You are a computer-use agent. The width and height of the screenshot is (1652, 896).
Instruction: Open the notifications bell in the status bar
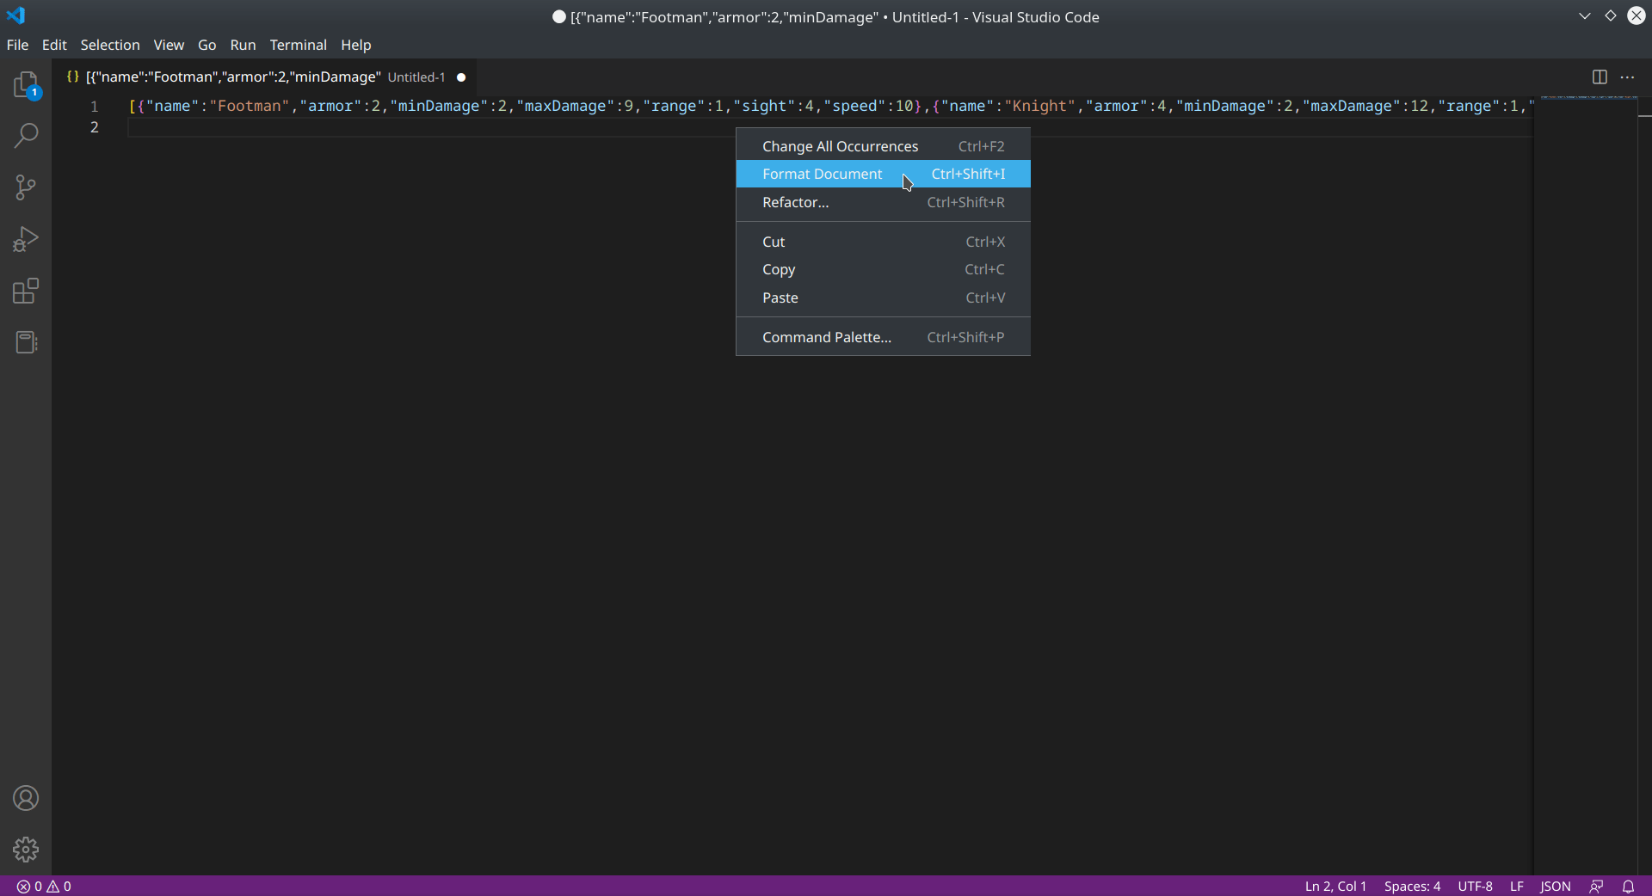pos(1630,886)
